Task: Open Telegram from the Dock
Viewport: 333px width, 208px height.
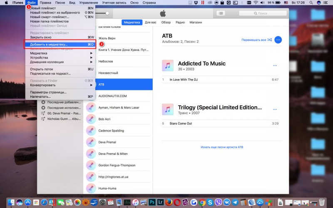Action: click(x=235, y=202)
